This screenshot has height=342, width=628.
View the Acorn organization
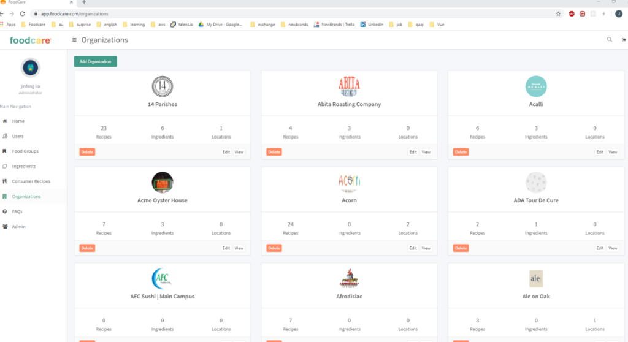(426, 248)
